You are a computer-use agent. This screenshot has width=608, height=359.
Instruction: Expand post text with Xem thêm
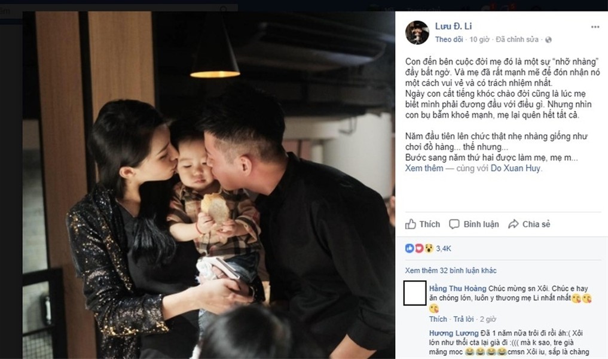[x=424, y=168]
